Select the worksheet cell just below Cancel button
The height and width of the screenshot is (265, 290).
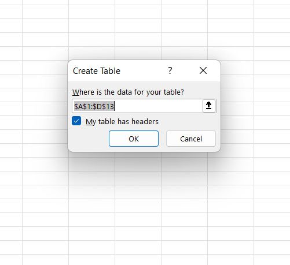tap(184, 164)
